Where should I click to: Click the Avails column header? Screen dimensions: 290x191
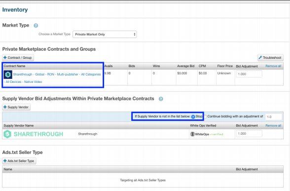click(109, 66)
